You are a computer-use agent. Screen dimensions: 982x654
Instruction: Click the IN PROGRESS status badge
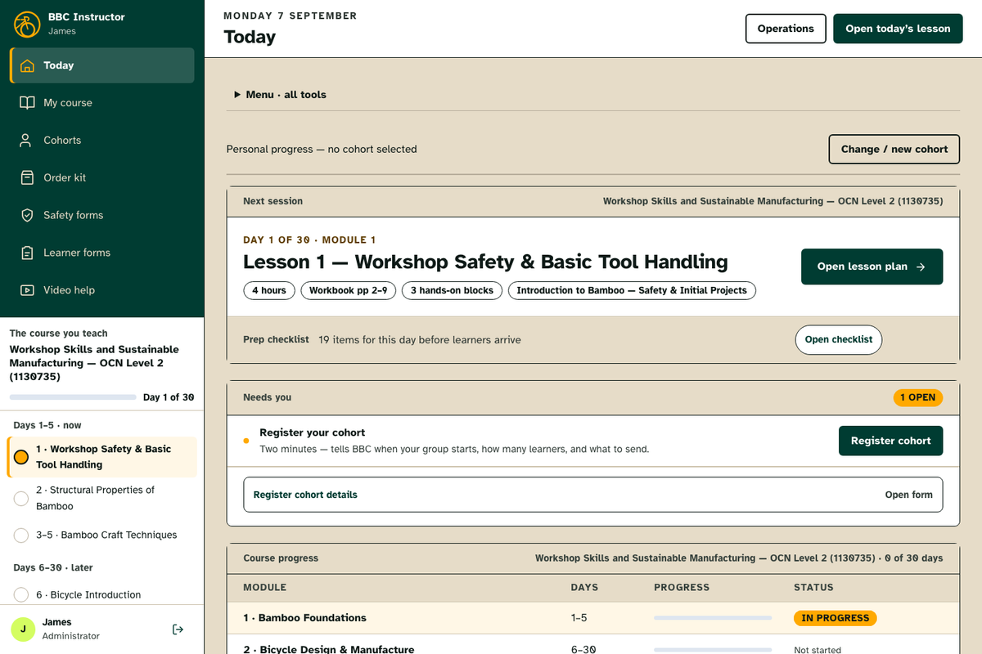[x=835, y=618]
